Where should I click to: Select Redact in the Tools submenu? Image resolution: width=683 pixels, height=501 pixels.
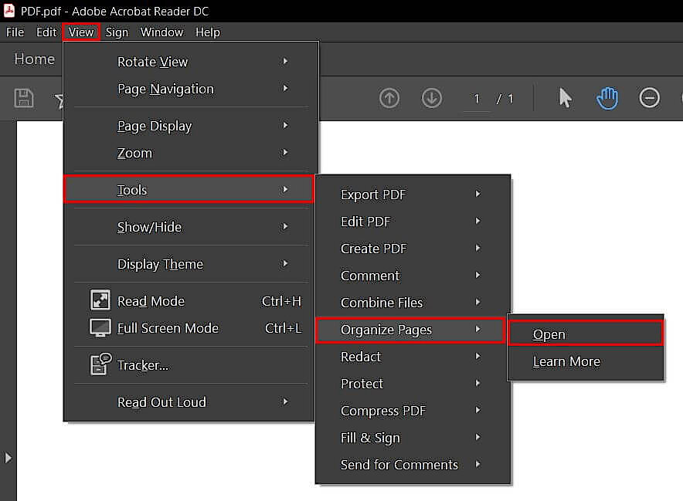[360, 357]
